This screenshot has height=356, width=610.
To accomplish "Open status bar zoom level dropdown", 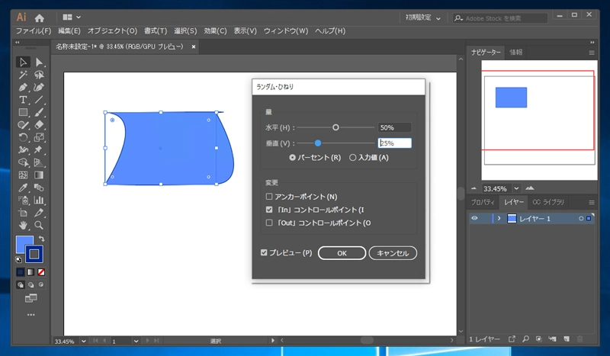I will click(83, 342).
